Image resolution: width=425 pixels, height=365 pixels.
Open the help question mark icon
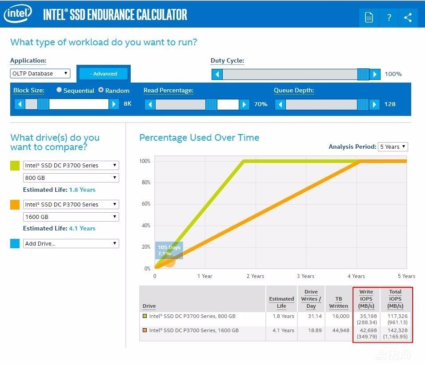[x=389, y=18]
